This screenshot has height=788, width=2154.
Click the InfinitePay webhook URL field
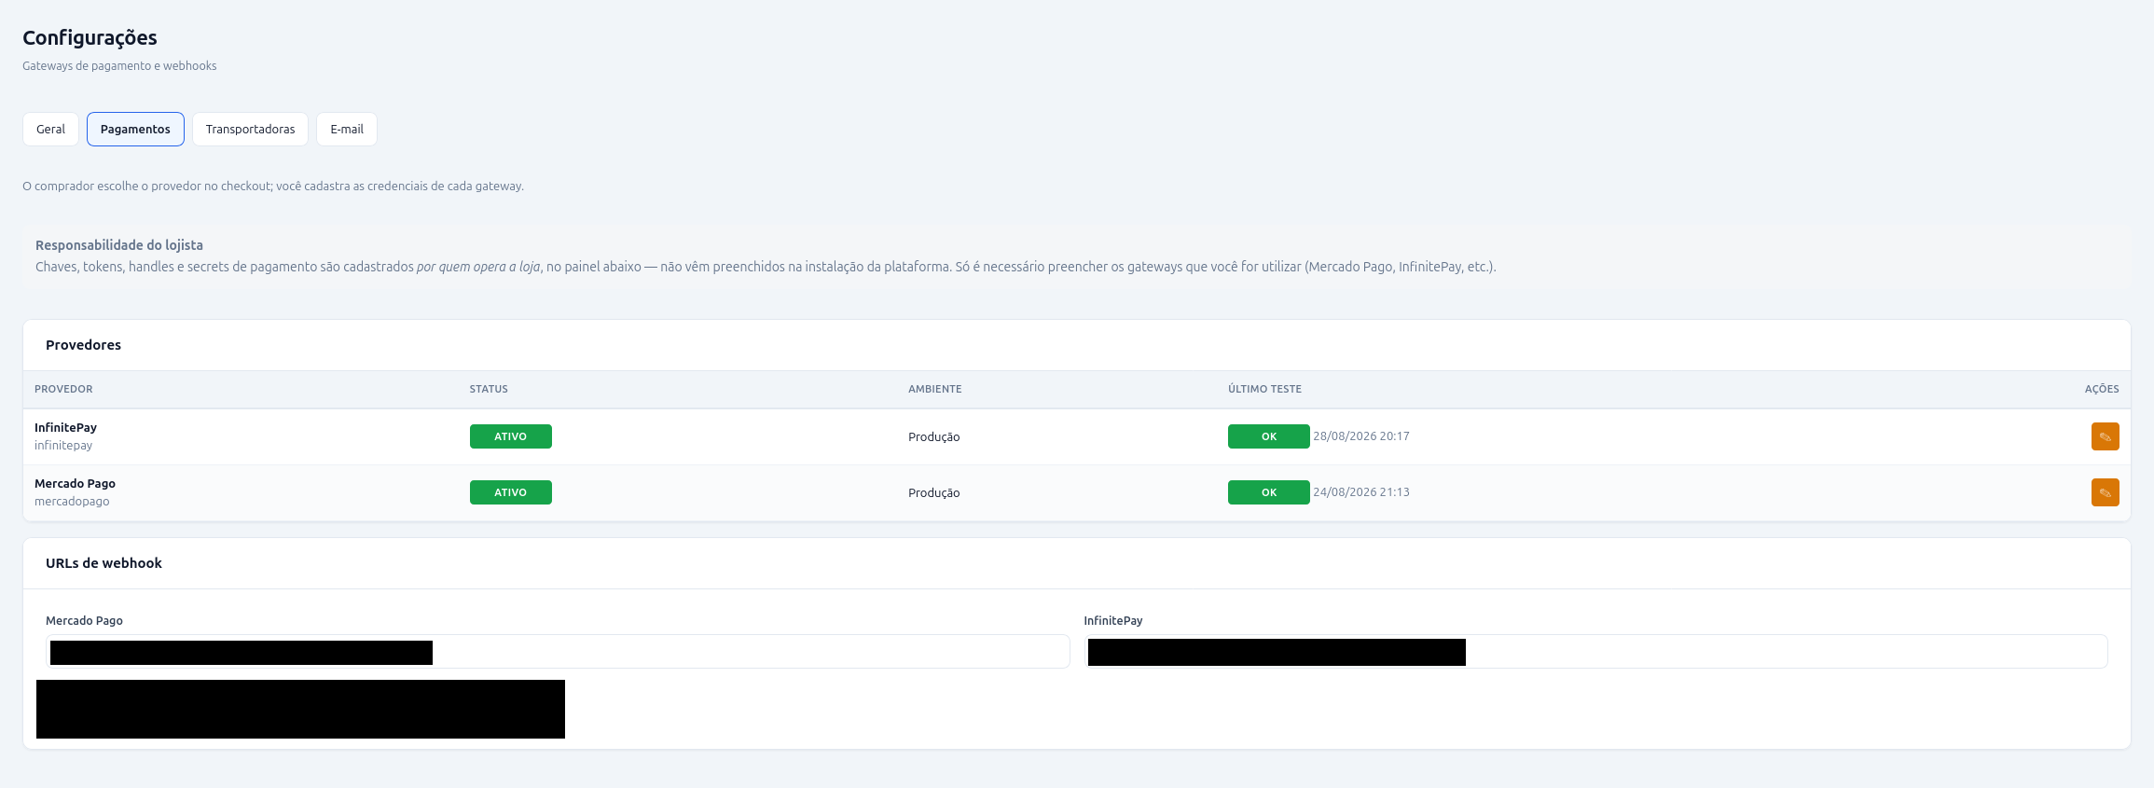pyautogui.click(x=1595, y=652)
